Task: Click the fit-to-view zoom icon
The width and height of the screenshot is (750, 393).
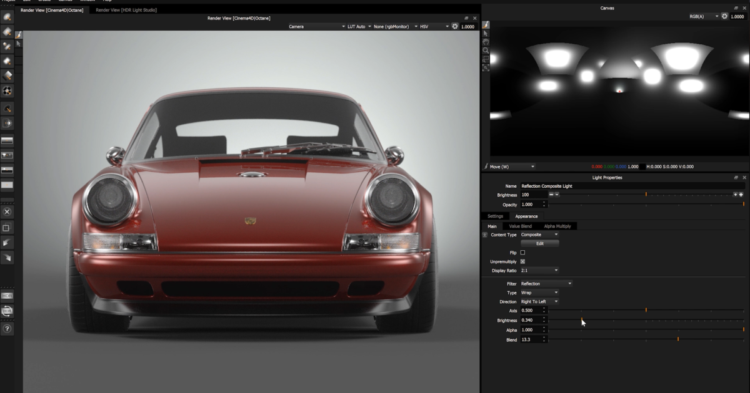Action: pyautogui.click(x=486, y=68)
